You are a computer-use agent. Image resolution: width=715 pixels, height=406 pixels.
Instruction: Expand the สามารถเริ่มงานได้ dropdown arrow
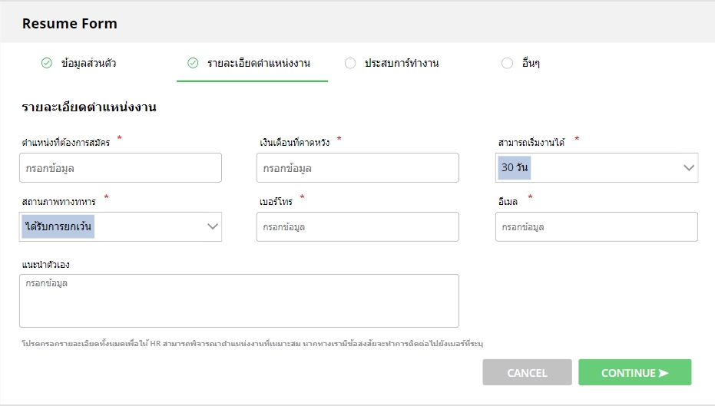click(x=688, y=168)
